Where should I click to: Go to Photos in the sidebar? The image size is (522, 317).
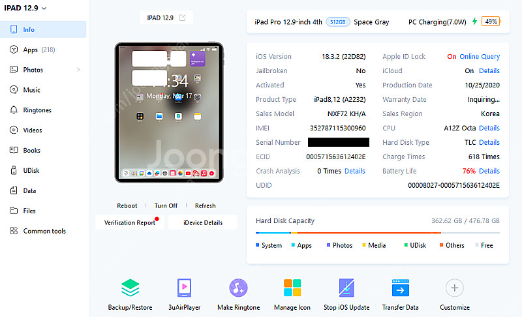(33, 70)
